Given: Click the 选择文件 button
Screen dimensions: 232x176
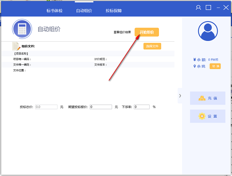Looking at the screenshot, I should tap(152, 46).
